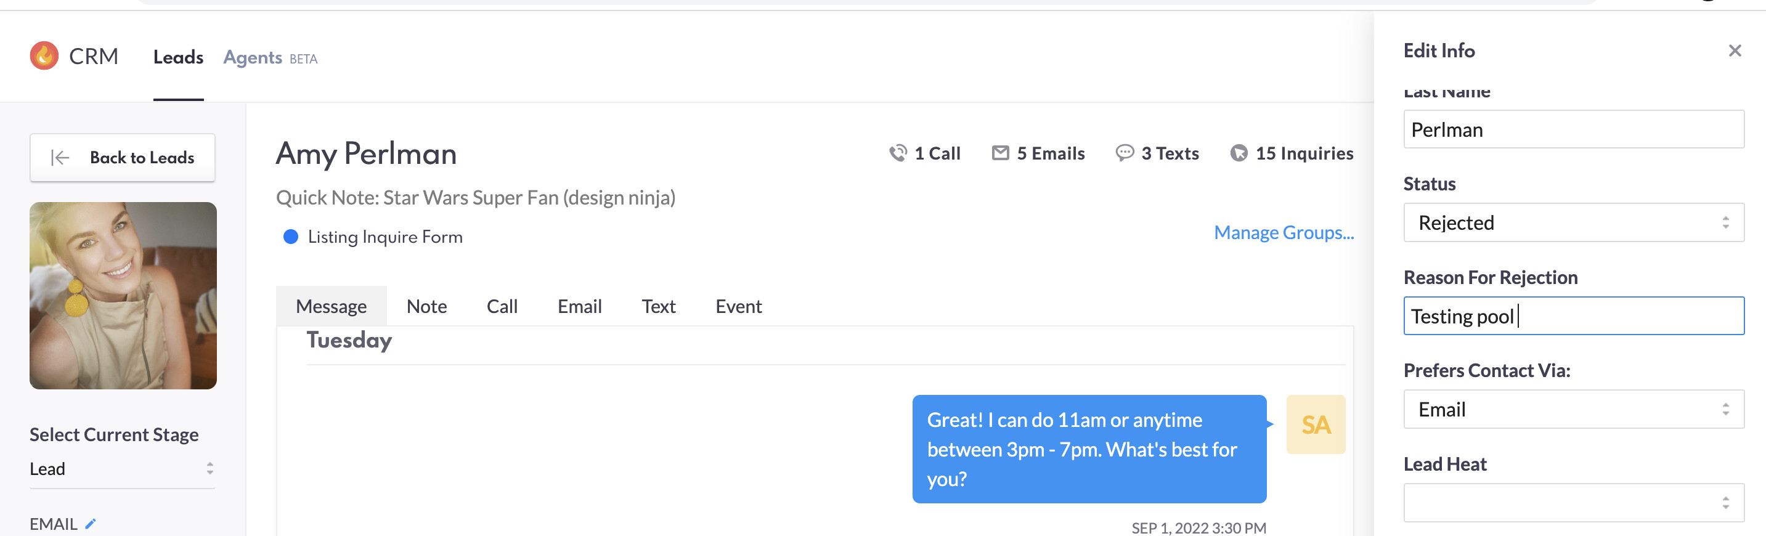Click the 5 Emails counter text
1766x536 pixels.
pyautogui.click(x=1050, y=153)
